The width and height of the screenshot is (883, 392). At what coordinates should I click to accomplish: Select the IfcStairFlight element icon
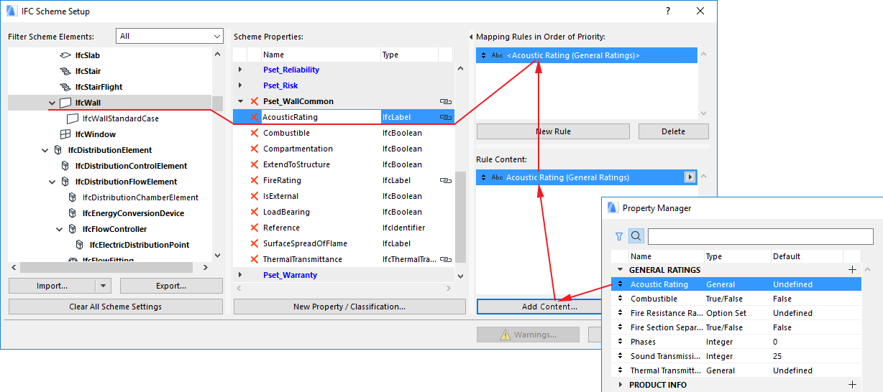(65, 87)
